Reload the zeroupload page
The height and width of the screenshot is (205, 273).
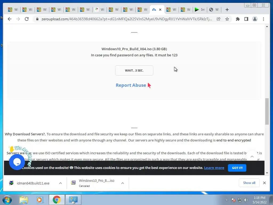[27, 19]
